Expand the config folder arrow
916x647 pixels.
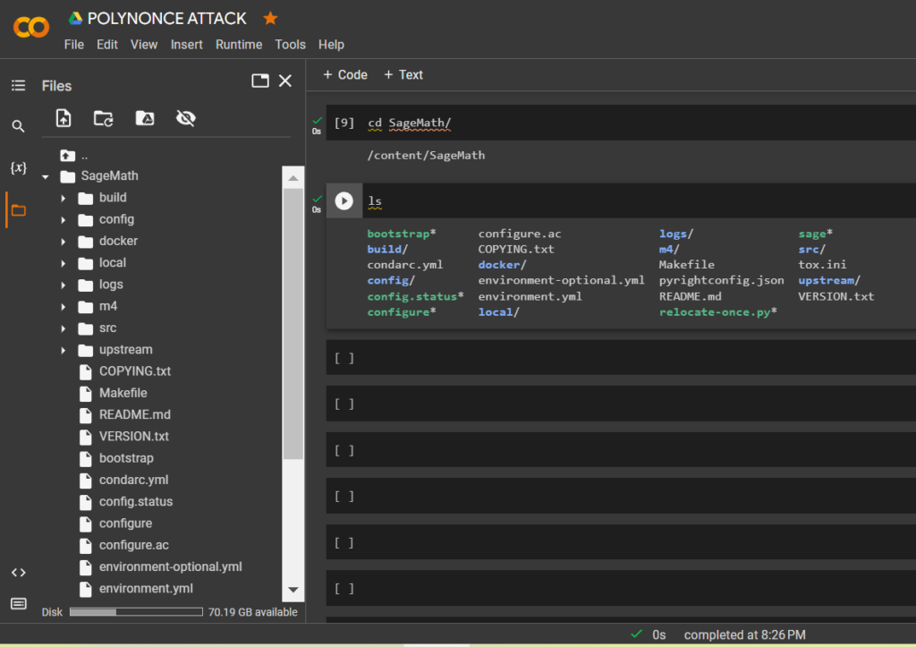tap(64, 220)
